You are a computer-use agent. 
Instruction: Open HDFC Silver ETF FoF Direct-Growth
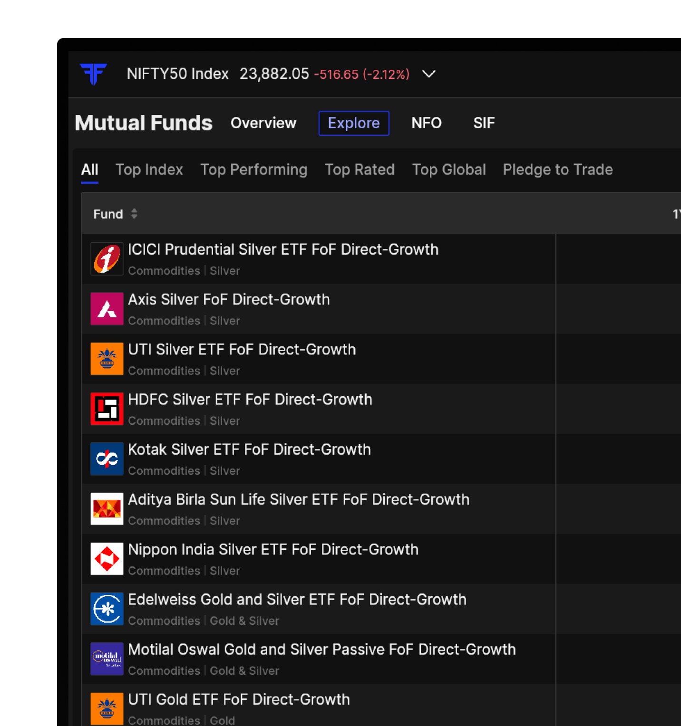pyautogui.click(x=250, y=399)
